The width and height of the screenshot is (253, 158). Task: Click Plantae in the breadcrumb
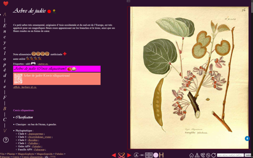coord(11,154)
